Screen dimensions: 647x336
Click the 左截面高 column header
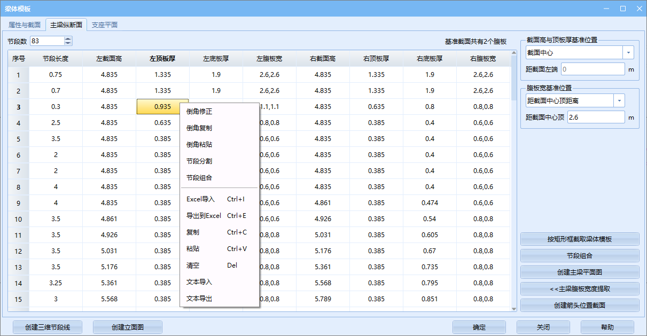pyautogui.click(x=109, y=59)
